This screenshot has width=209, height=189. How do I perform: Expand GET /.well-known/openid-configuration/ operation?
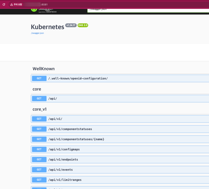tap(78, 78)
